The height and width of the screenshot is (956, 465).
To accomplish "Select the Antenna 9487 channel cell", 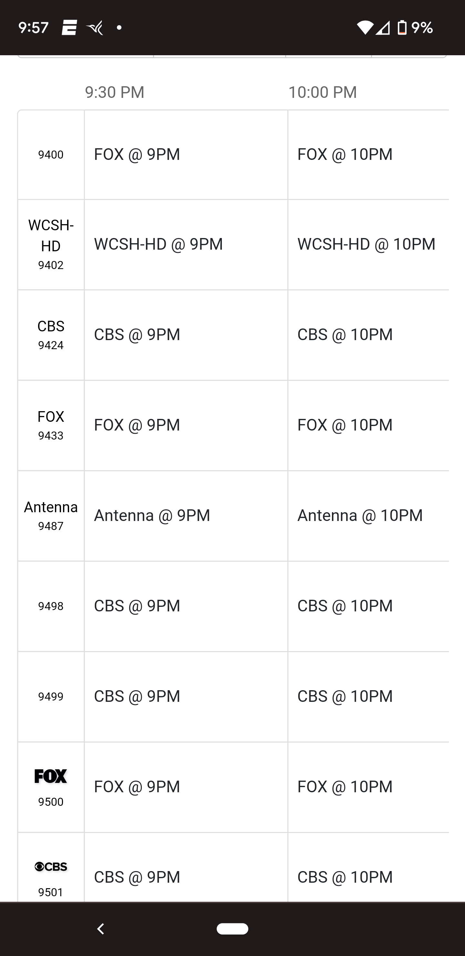I will [51, 515].
